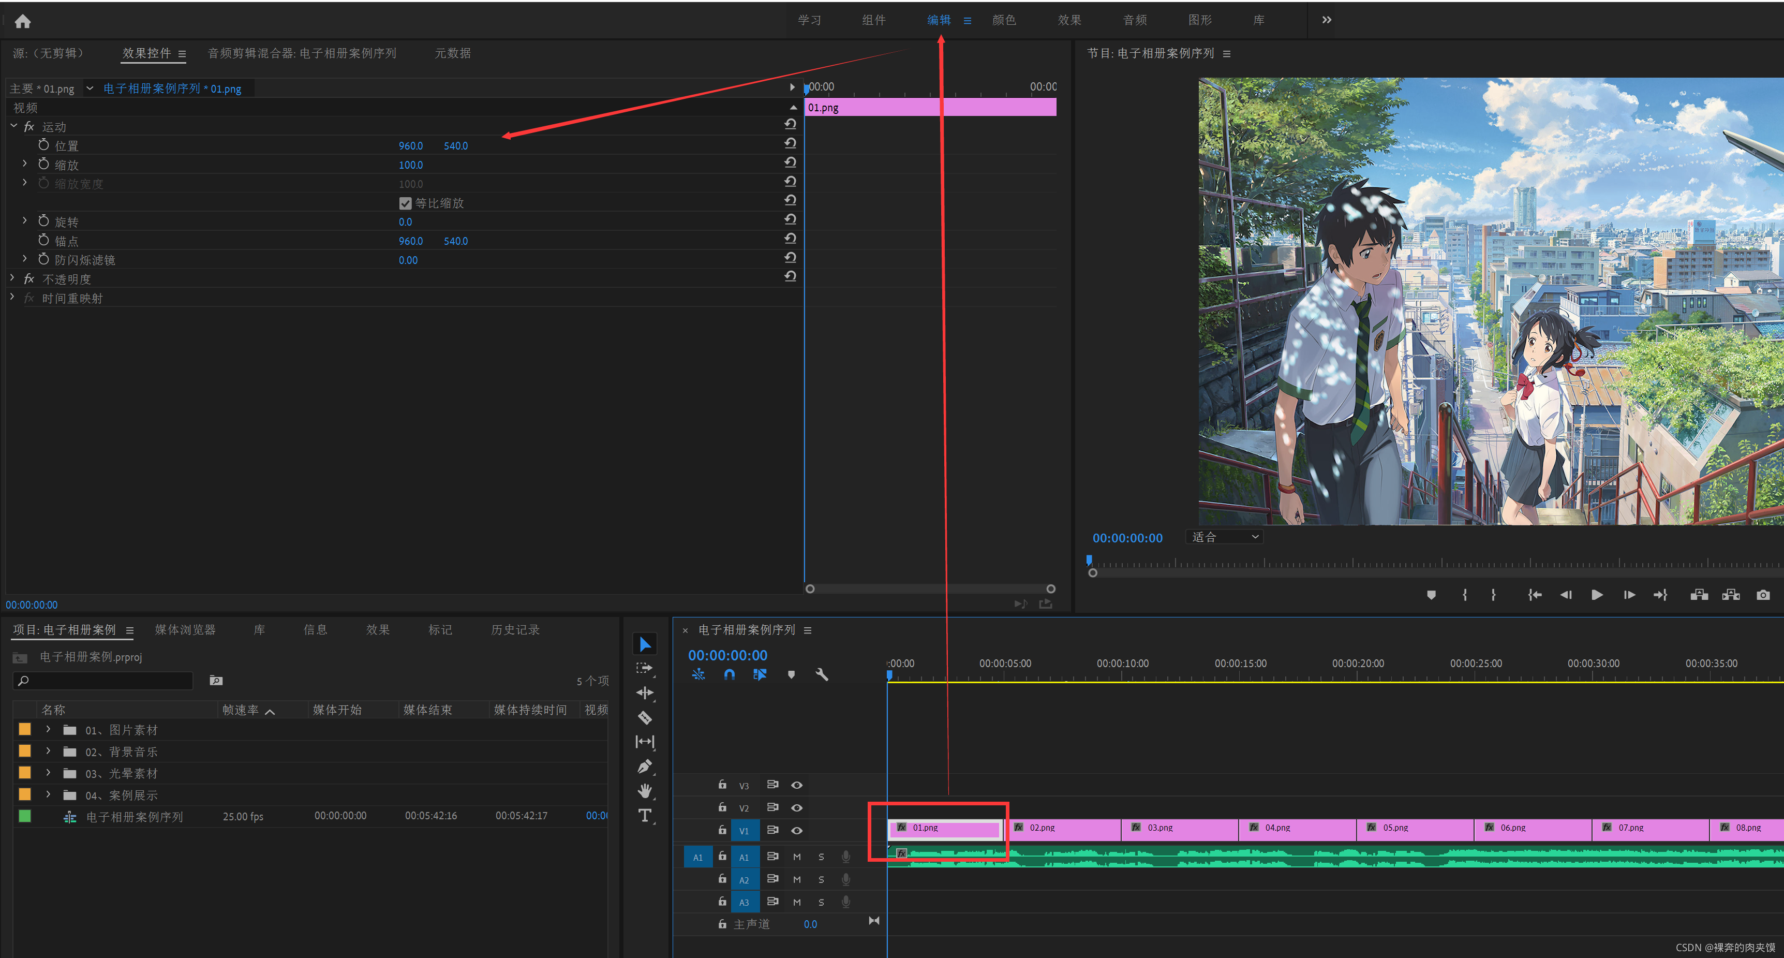Toggle V3 track output eye

pyautogui.click(x=797, y=785)
